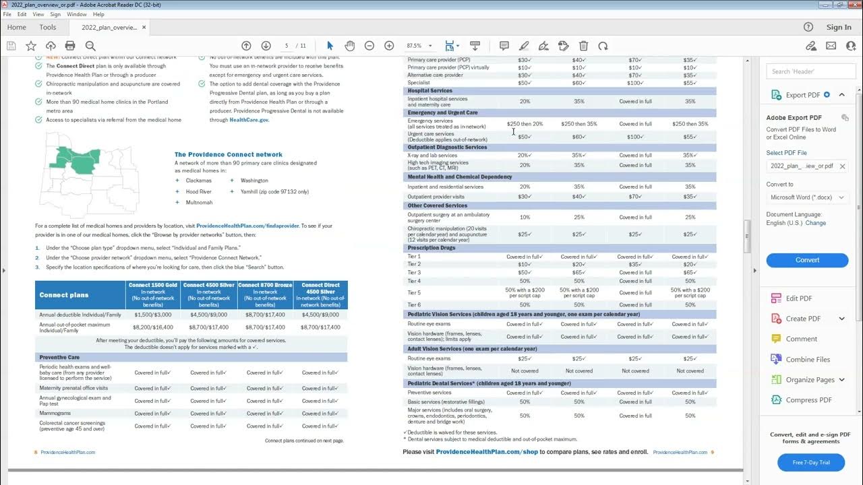Viewport: 863px width, 485px height.
Task: Activate the selection arrow tool
Action: 330,46
